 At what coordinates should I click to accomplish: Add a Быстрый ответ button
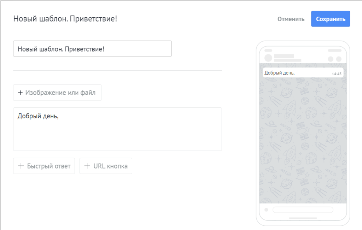coord(44,166)
